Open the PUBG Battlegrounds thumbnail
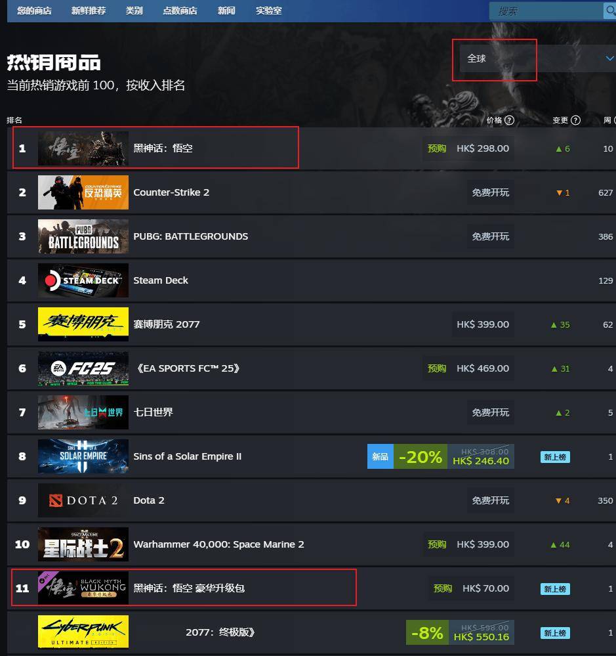Viewport: 616px width, 656px height. (x=83, y=236)
